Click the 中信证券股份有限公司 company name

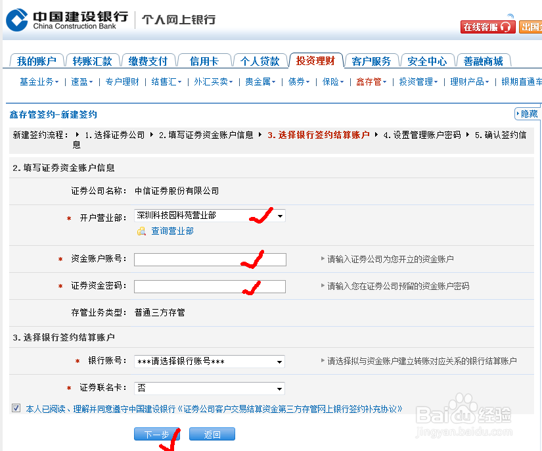coord(177,191)
